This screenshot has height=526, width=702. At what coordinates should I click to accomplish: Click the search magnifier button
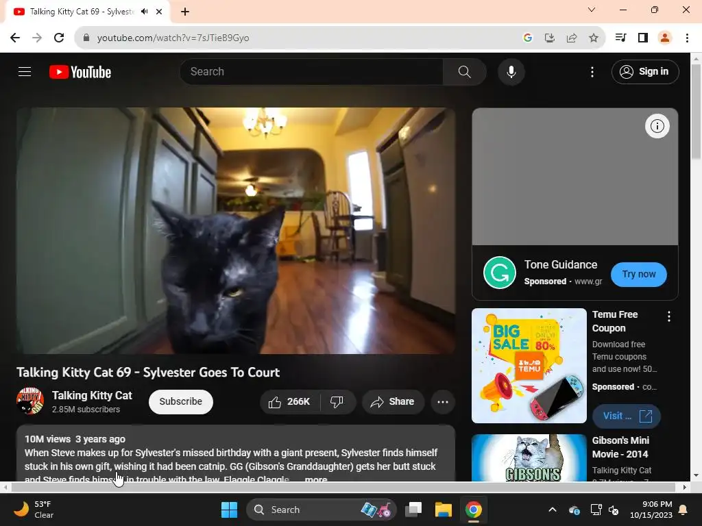(464, 71)
